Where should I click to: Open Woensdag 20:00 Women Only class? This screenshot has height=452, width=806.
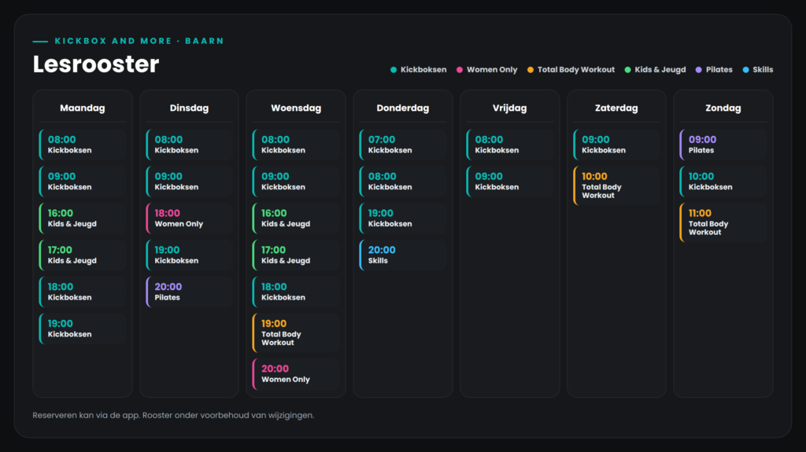click(x=296, y=374)
